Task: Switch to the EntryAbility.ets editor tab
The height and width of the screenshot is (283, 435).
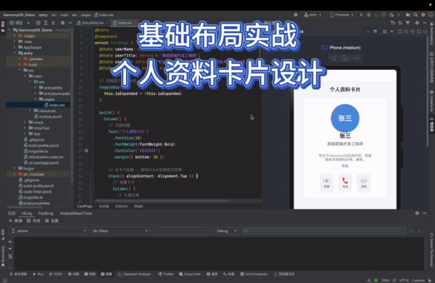Action: coord(94,22)
